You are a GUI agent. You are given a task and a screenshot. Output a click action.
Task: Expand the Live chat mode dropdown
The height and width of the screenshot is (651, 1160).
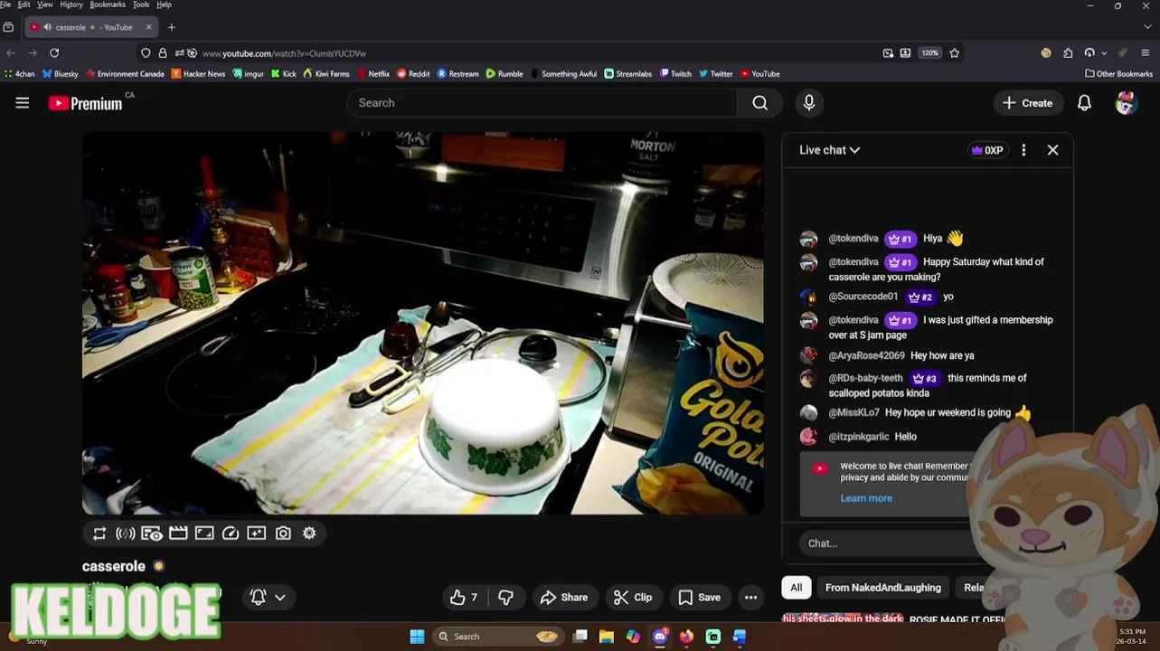829,150
